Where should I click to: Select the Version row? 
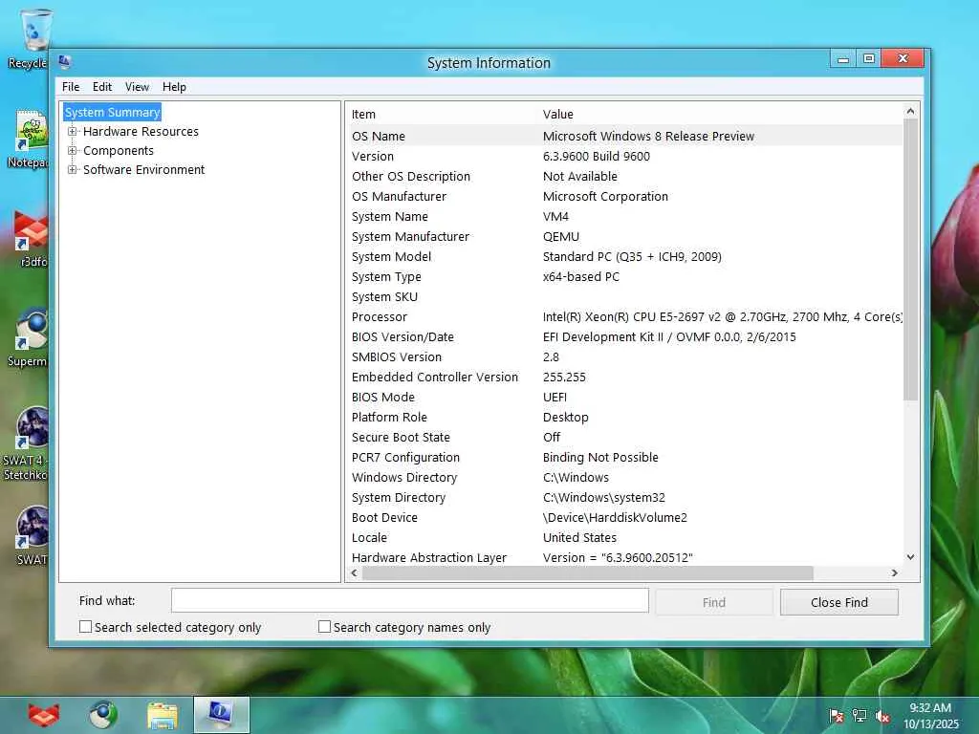[624, 156]
